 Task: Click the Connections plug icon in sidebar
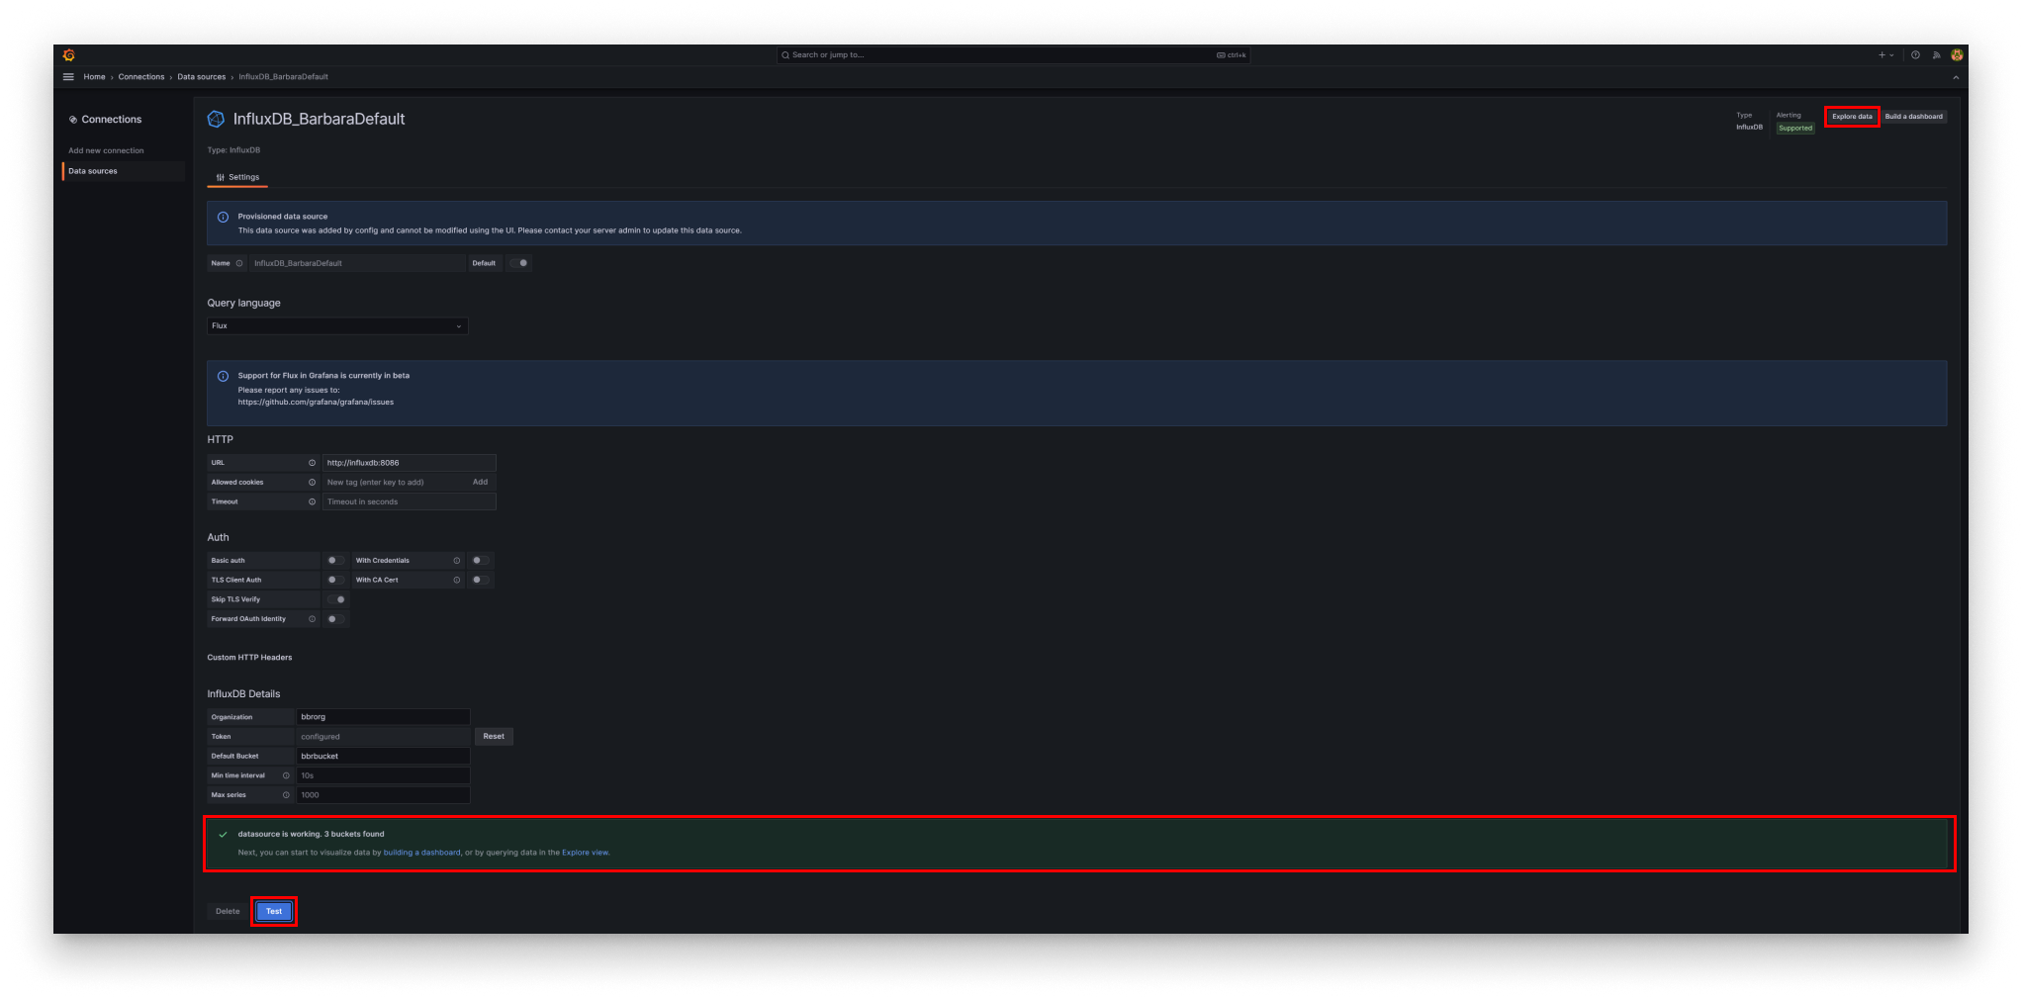pos(71,119)
